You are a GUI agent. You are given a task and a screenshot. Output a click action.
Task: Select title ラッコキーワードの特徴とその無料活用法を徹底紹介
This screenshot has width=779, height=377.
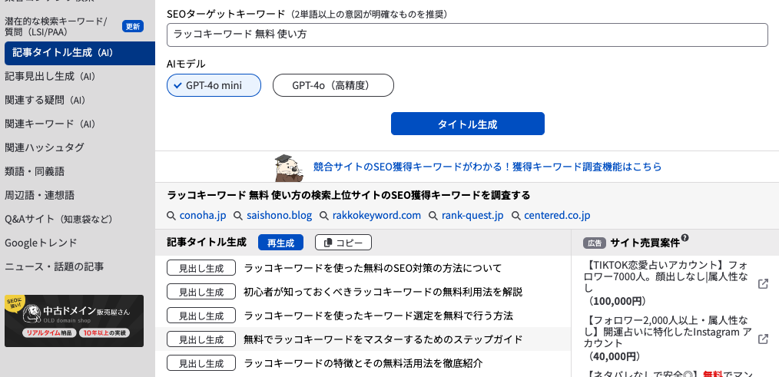[363, 363]
